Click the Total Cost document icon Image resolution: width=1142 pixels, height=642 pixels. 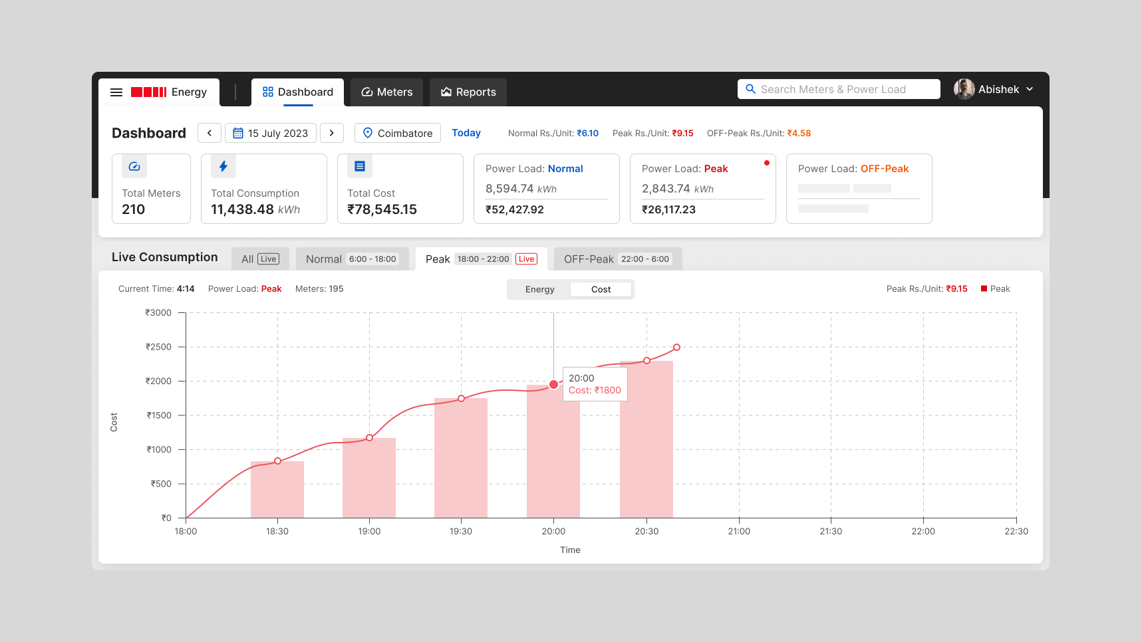[360, 167]
